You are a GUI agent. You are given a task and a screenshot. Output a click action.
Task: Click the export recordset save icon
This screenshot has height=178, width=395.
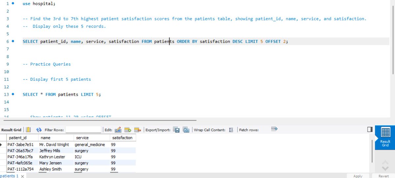click(x=176, y=130)
